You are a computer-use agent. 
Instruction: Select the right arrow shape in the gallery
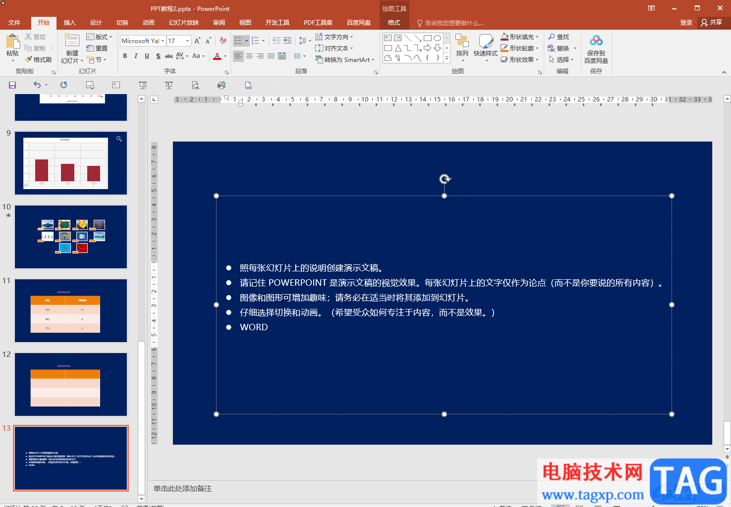(427, 48)
